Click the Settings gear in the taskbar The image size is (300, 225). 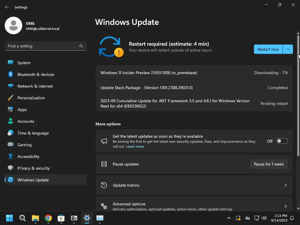coord(87,218)
